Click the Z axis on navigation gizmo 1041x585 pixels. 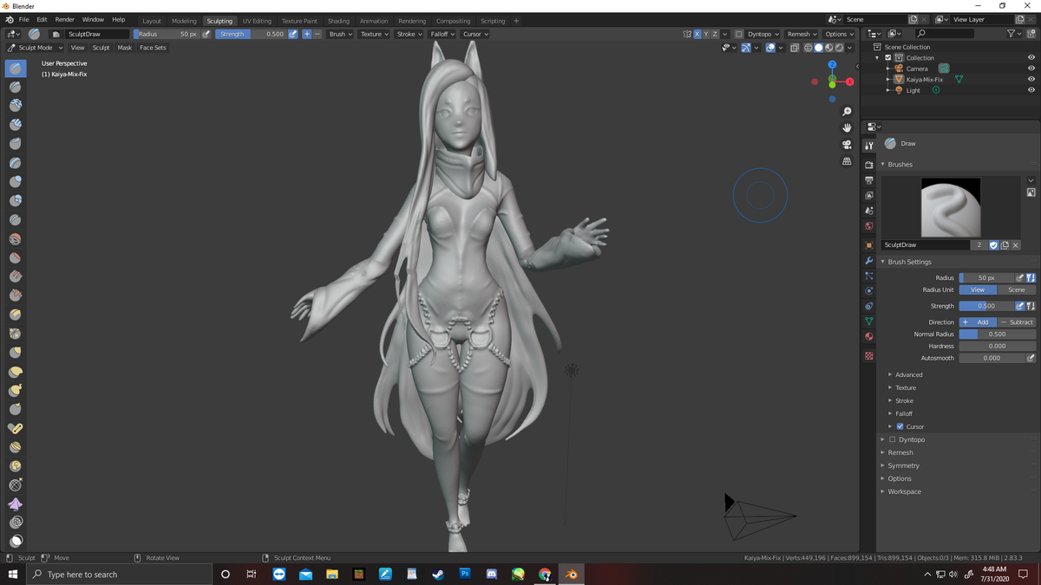click(x=832, y=64)
